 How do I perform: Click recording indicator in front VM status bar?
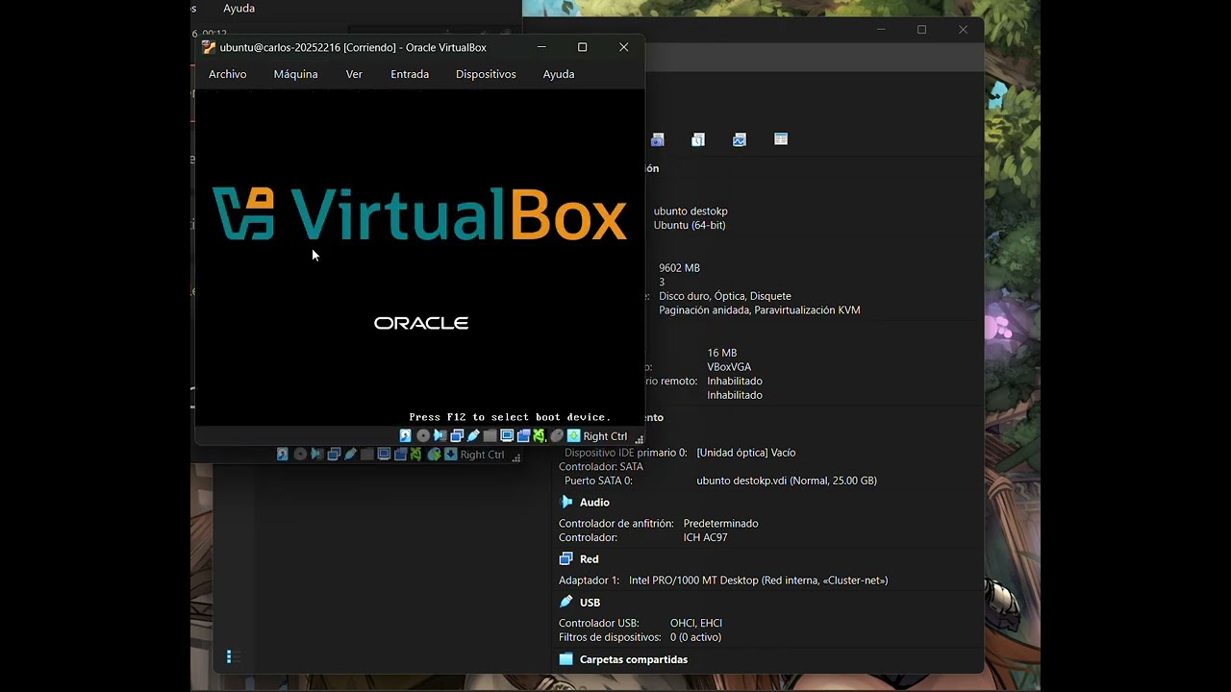[x=523, y=436]
